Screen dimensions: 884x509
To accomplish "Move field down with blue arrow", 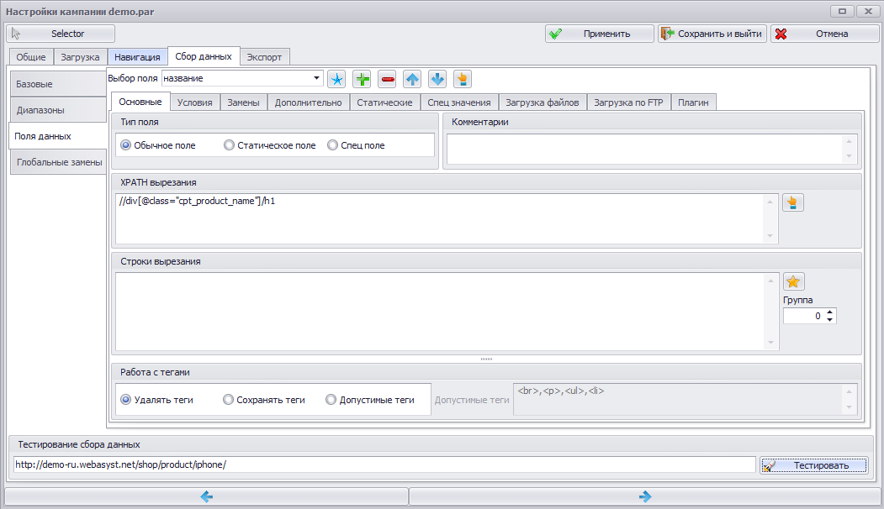I will [437, 80].
